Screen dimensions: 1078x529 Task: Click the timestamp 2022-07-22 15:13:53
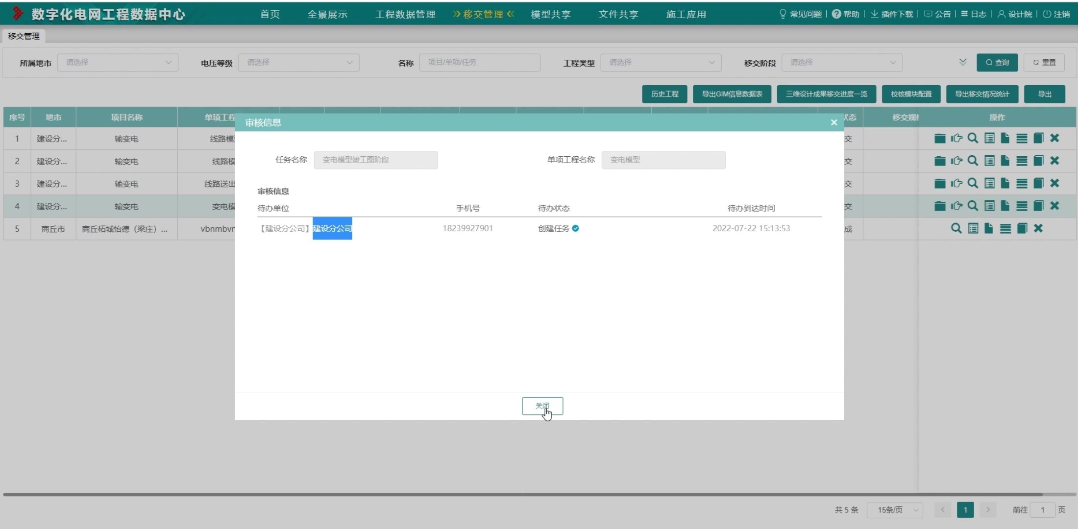tap(751, 228)
